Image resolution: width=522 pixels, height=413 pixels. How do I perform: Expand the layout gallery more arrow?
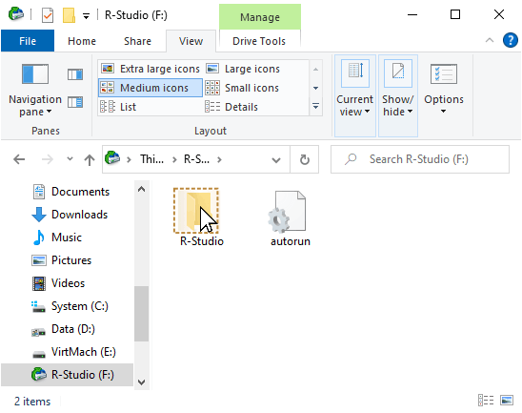pyautogui.click(x=315, y=107)
